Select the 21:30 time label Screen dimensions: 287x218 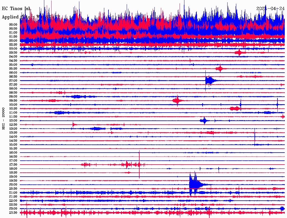point(13,197)
